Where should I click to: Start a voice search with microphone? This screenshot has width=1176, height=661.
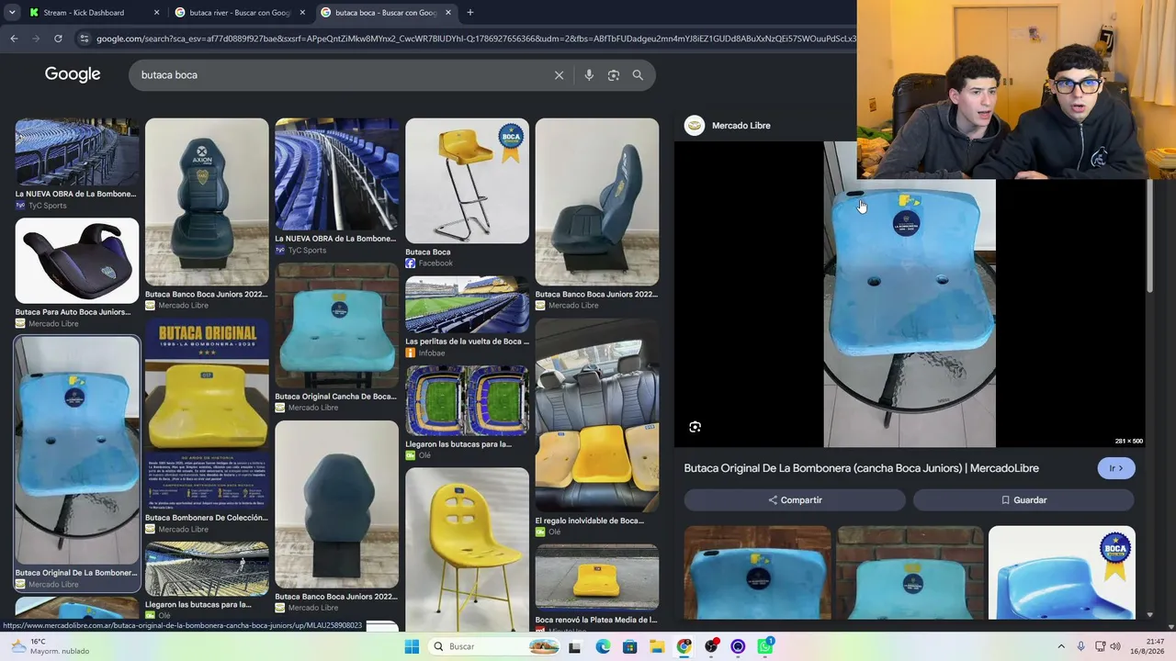click(x=589, y=75)
